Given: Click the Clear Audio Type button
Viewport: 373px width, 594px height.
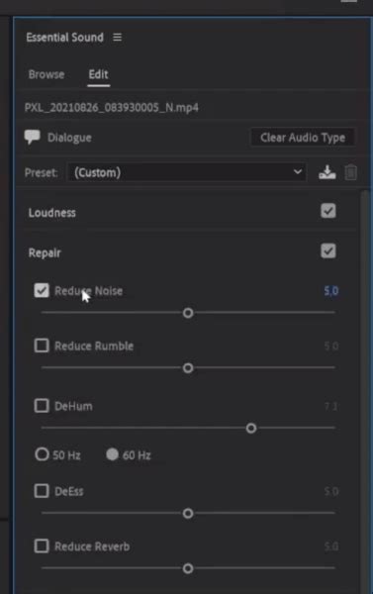Looking at the screenshot, I should tap(303, 138).
